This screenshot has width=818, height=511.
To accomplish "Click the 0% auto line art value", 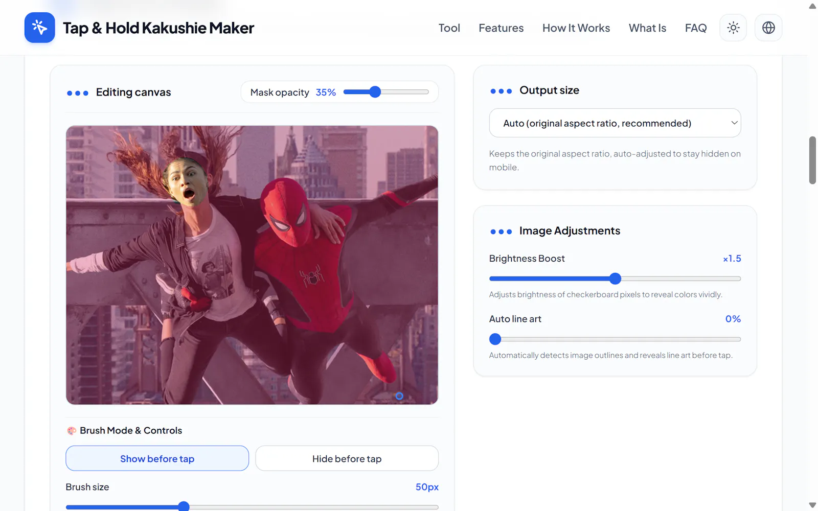I will (733, 319).
